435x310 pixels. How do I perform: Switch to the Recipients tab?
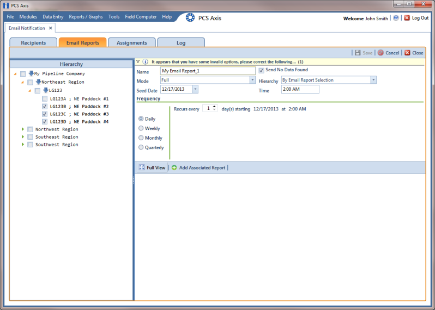pyautogui.click(x=33, y=42)
